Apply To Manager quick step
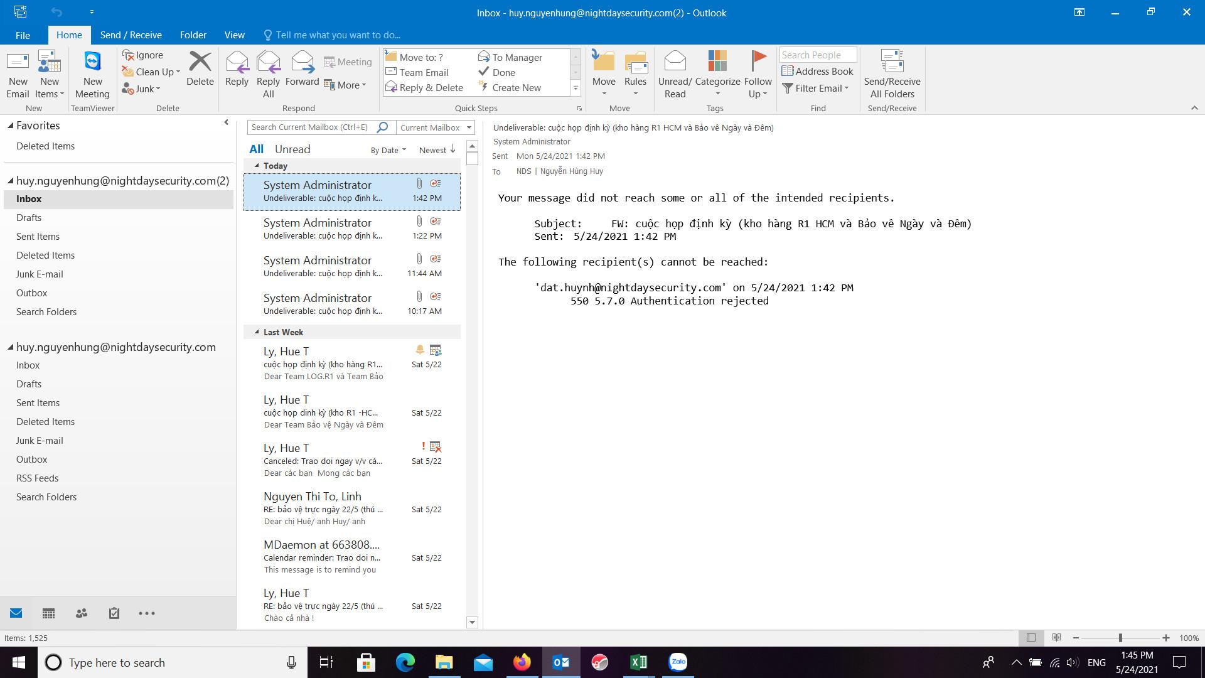Image resolution: width=1205 pixels, height=678 pixels. [510, 57]
